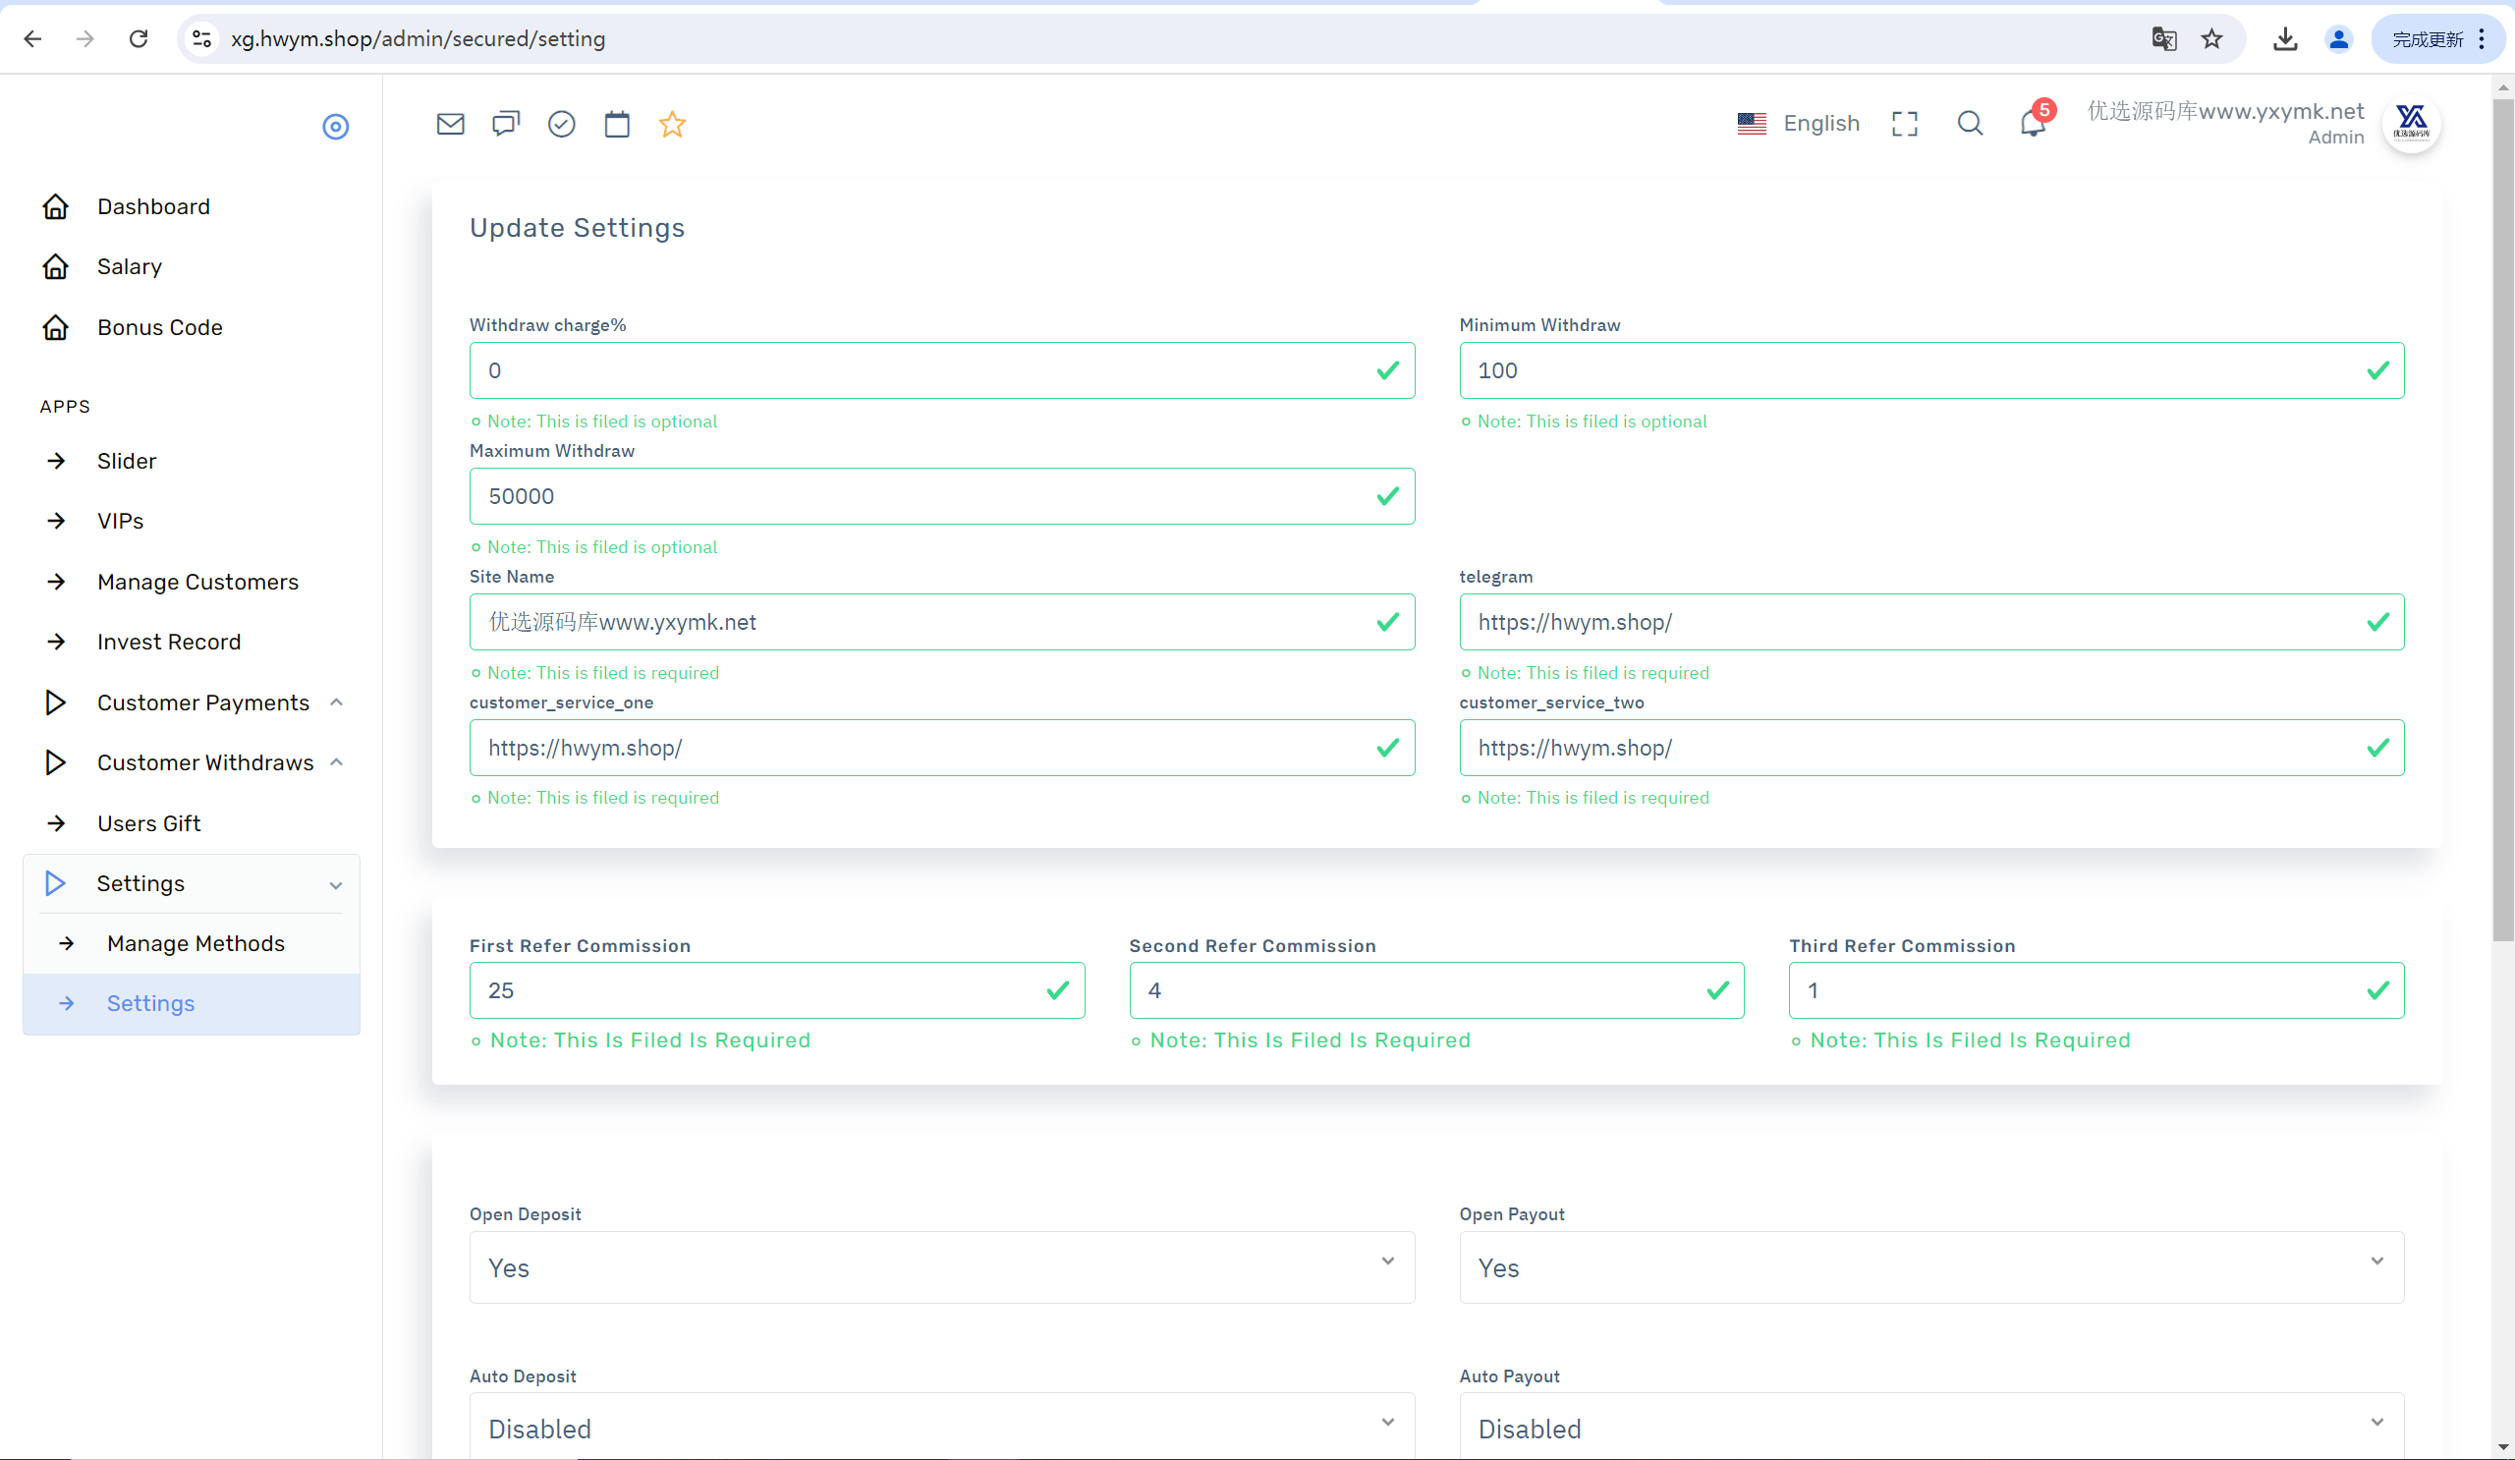Open the calendar icon in toolbar
The width and height of the screenshot is (2515, 1460).
[x=617, y=124]
